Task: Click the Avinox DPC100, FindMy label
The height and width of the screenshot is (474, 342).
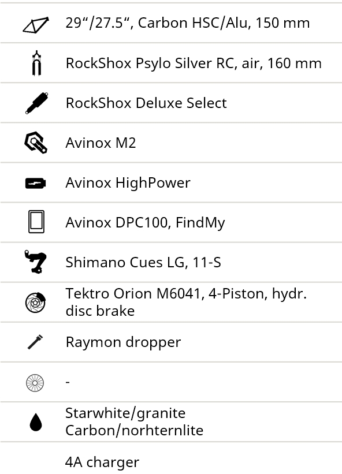Action: 145,223
